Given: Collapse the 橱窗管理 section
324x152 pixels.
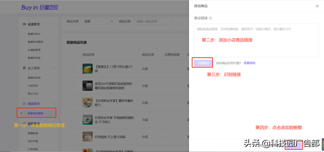Looking at the screenshot, I should click(x=54, y=104).
